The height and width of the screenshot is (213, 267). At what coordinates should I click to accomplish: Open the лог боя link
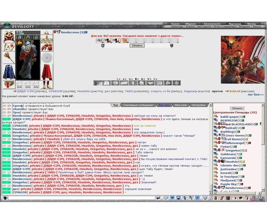pos(255,94)
